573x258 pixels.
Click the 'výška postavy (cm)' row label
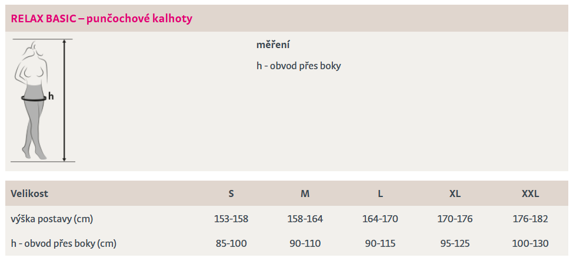coord(52,219)
